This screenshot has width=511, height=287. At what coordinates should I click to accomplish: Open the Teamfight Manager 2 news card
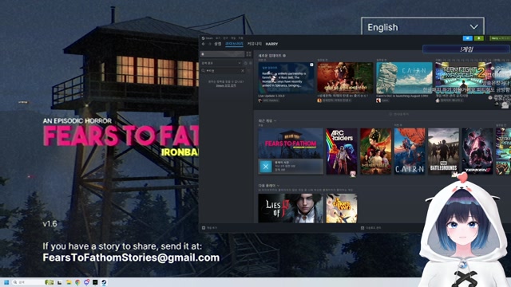point(463,78)
